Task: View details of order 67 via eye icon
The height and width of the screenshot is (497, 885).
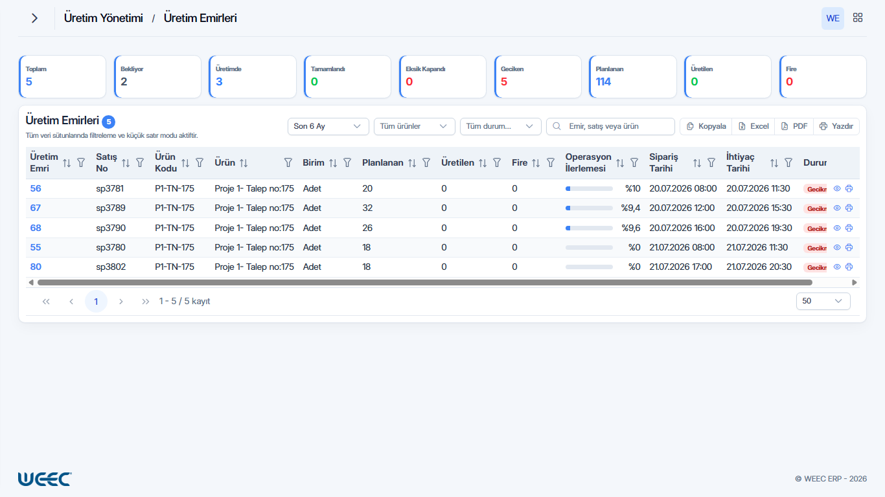Action: coord(837,208)
